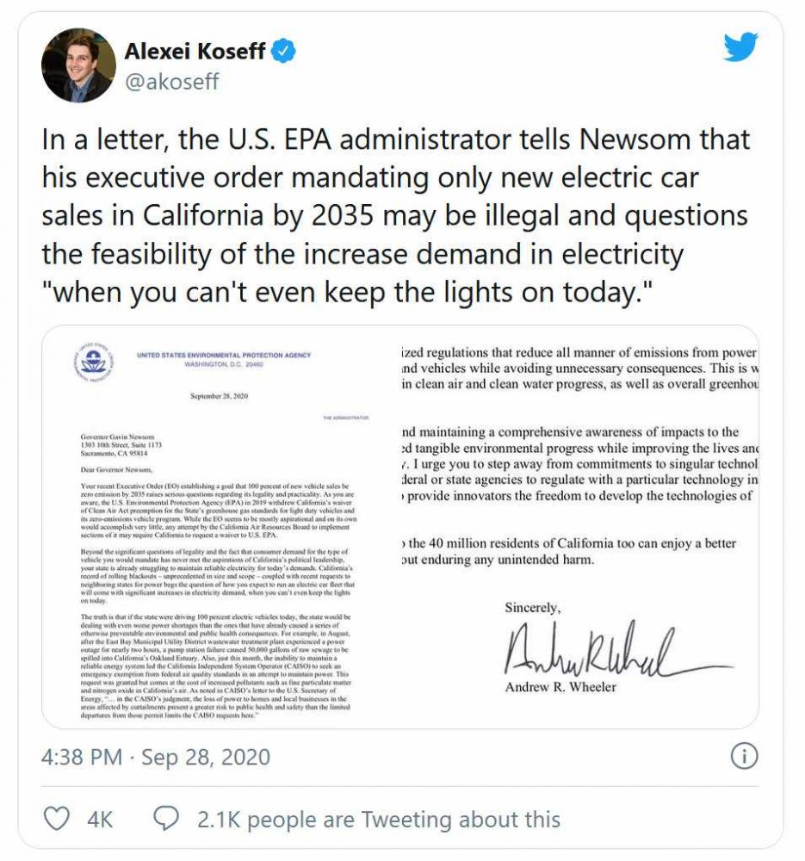Open the @akoseff handle link
Viewport: 805px width, 861px height.
pos(171,82)
